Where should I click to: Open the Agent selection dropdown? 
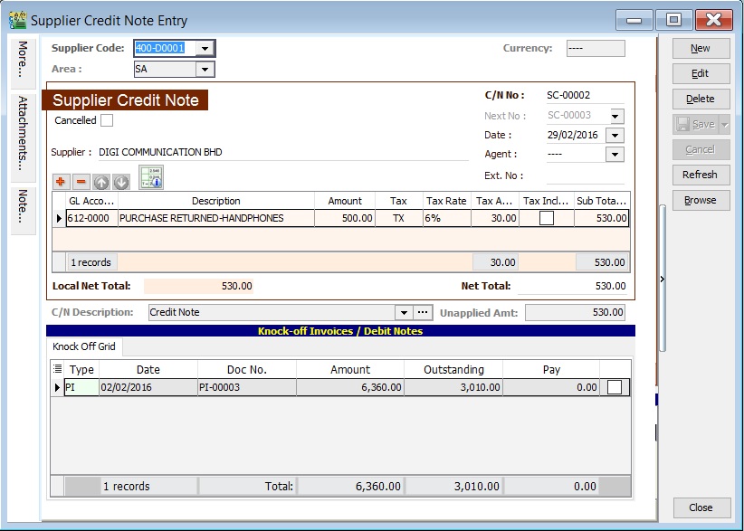pyautogui.click(x=616, y=154)
